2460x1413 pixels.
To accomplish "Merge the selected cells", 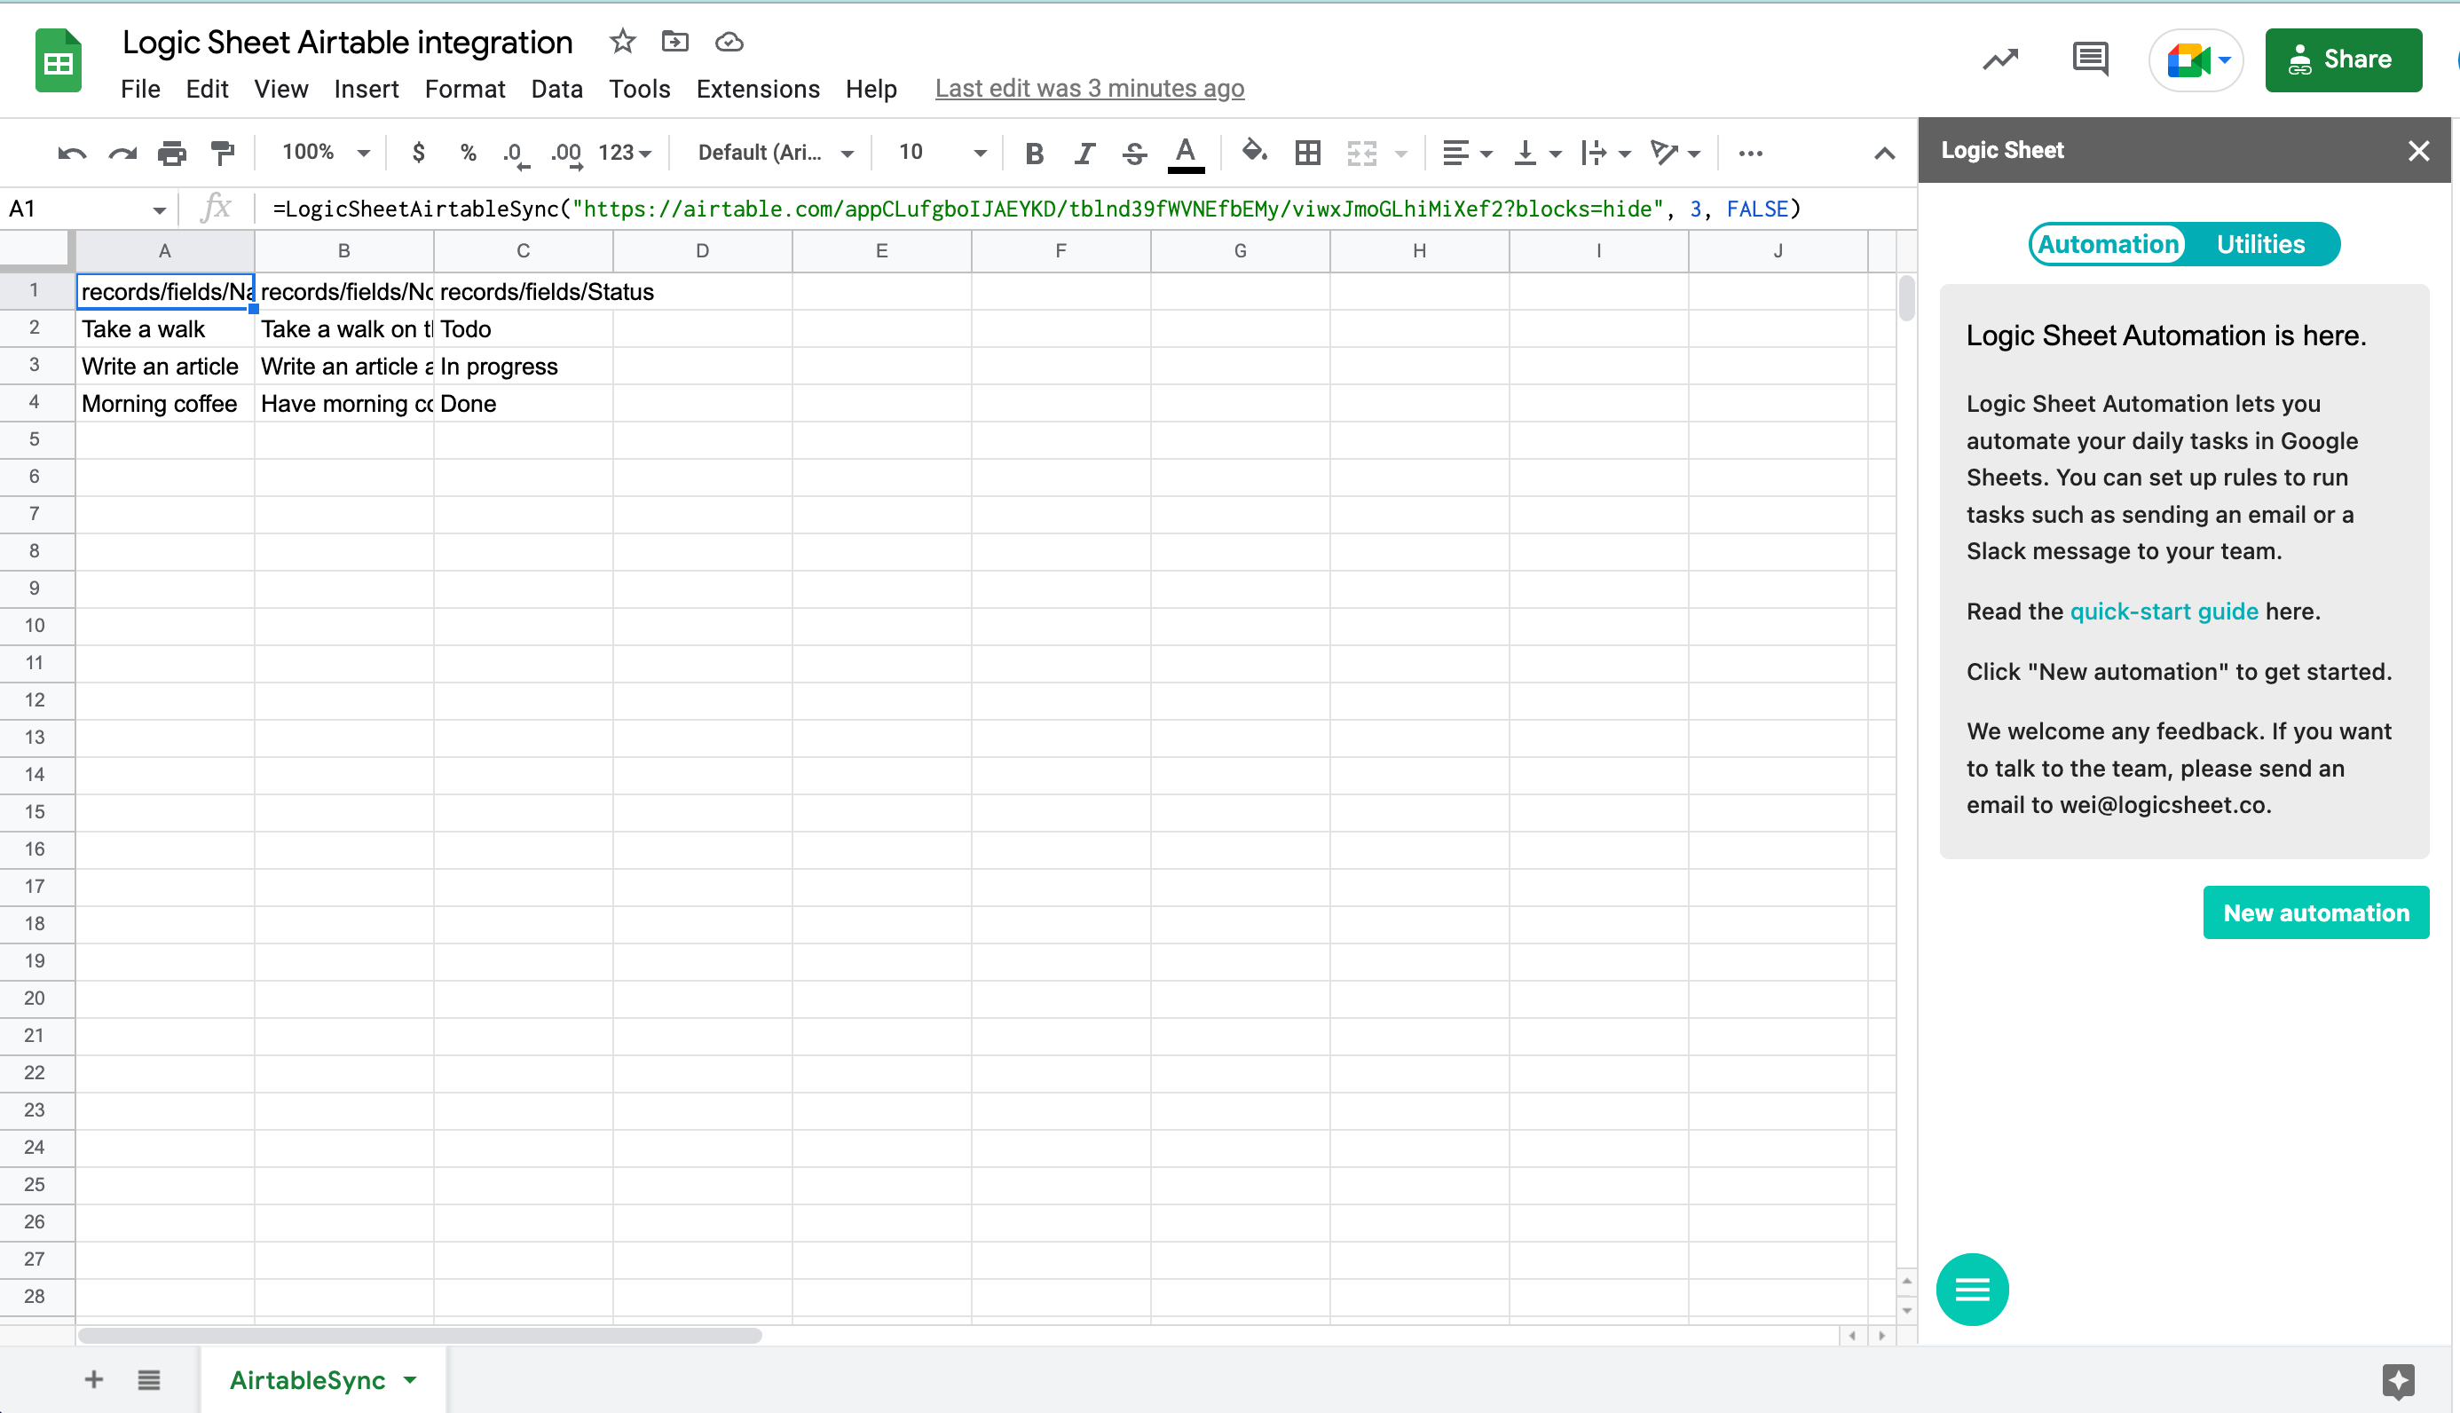I will [1362, 153].
